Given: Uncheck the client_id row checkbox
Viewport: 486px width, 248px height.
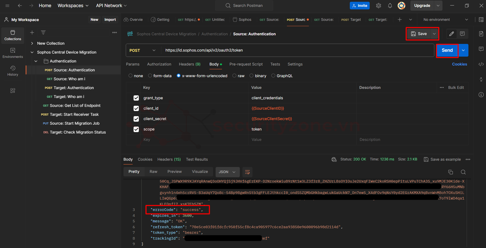Looking at the screenshot, I should tap(136, 108).
